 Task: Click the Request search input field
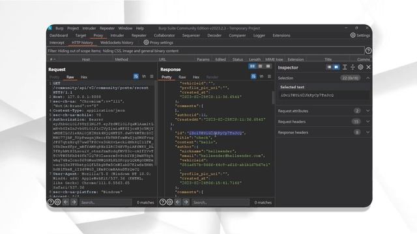[106, 202]
